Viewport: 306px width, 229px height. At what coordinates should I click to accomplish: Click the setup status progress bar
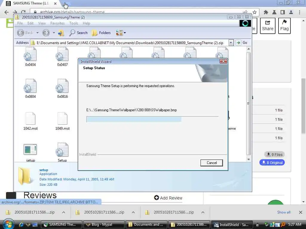click(x=152, y=119)
